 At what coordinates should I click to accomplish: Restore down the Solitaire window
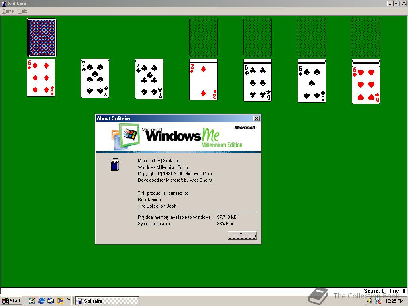396,3
